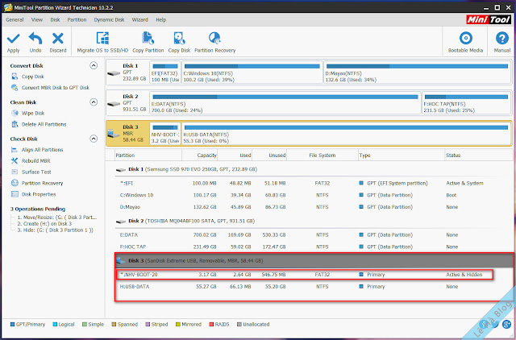
Task: Sort by Capacity column header
Action: point(200,155)
